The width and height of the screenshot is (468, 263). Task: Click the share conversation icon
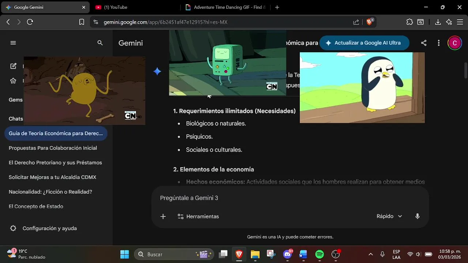point(423,43)
